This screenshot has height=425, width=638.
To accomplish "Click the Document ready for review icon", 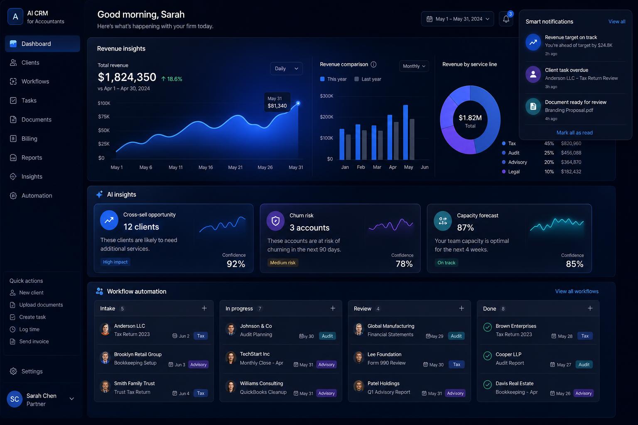I will click(x=533, y=107).
